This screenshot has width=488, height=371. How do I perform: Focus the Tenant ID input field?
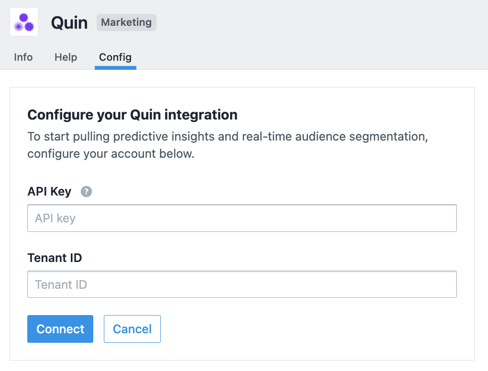pyautogui.click(x=242, y=284)
